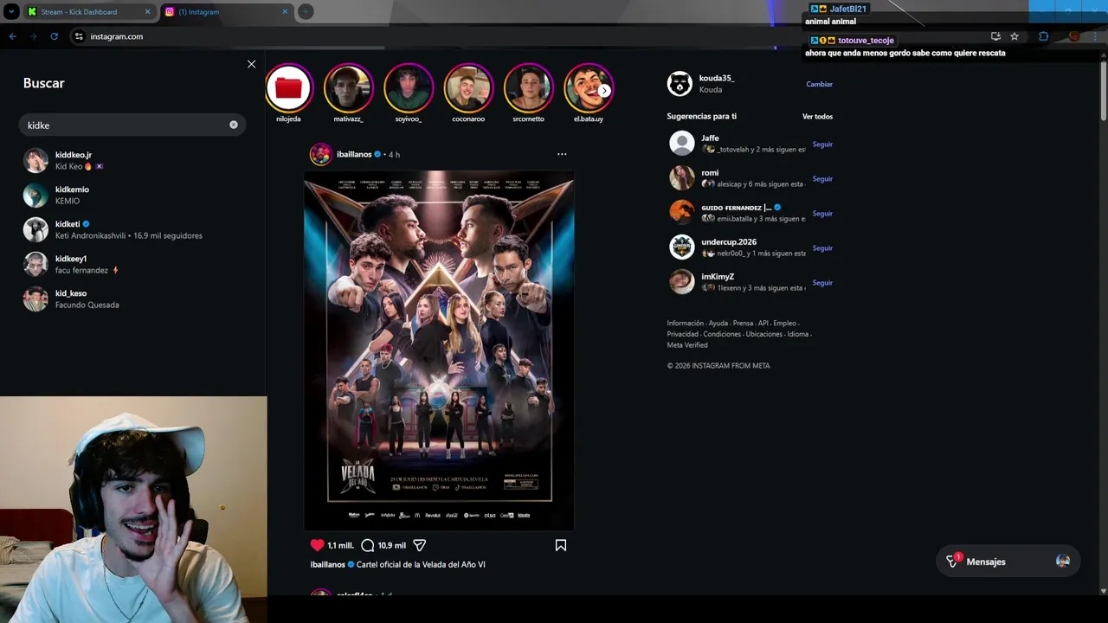View site info icon in address bar
The height and width of the screenshot is (623, 1108).
click(79, 36)
